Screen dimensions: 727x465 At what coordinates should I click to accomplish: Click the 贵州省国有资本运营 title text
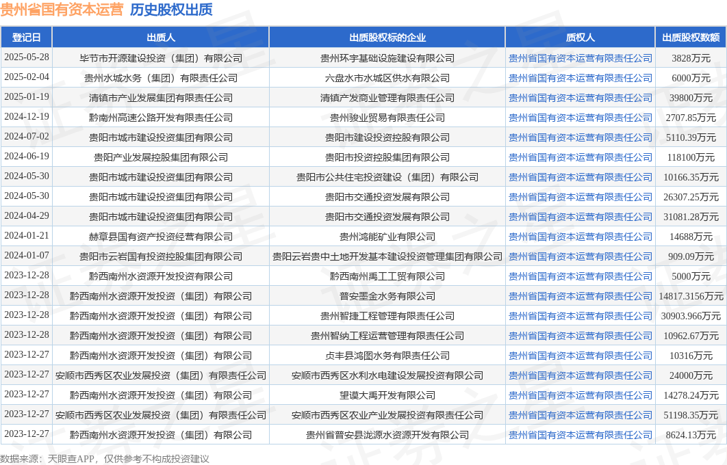(62, 10)
